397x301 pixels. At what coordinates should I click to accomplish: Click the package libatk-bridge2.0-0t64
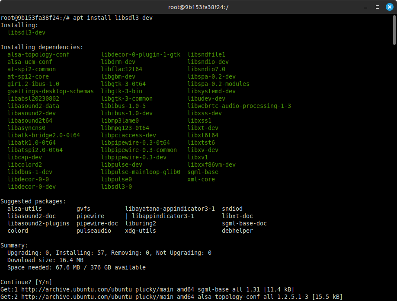point(44,135)
